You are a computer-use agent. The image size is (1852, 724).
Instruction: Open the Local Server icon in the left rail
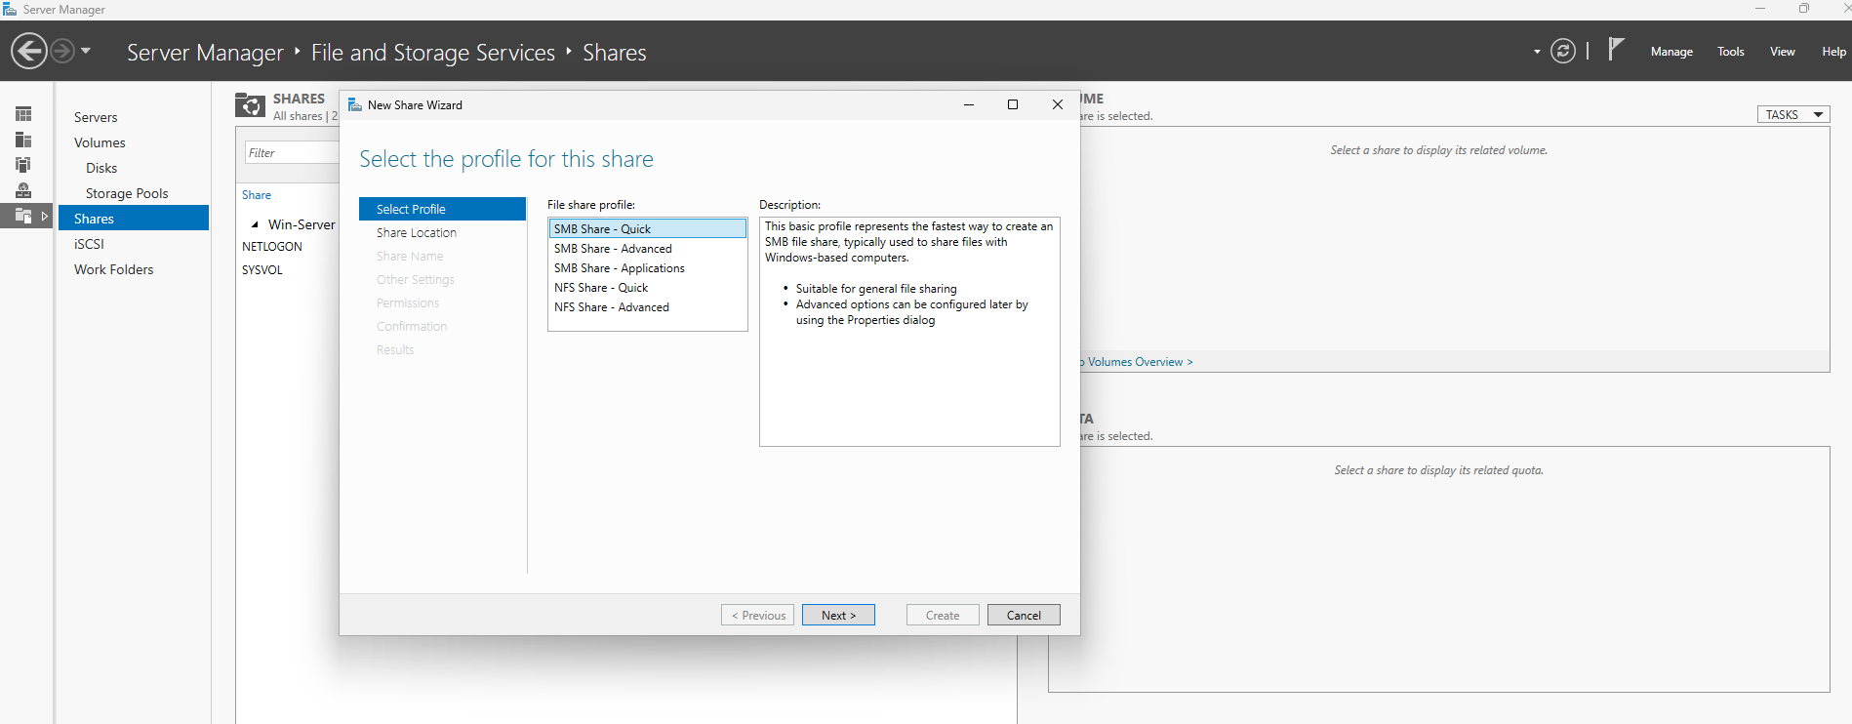coord(23,140)
